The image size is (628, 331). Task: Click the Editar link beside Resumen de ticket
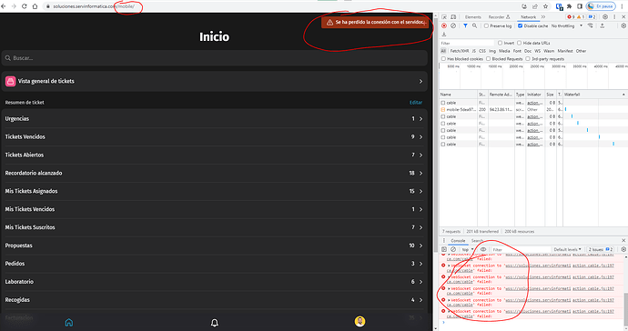(416, 103)
